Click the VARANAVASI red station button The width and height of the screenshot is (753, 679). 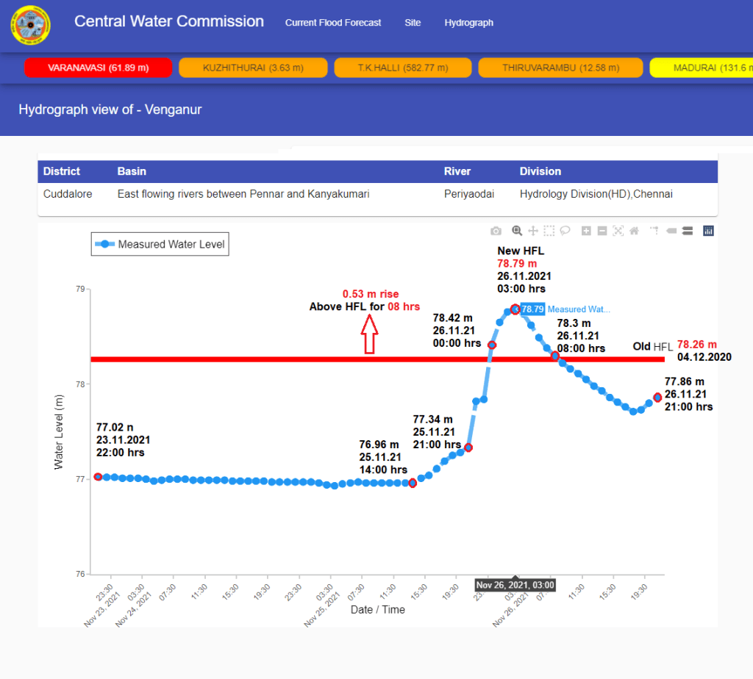click(98, 68)
